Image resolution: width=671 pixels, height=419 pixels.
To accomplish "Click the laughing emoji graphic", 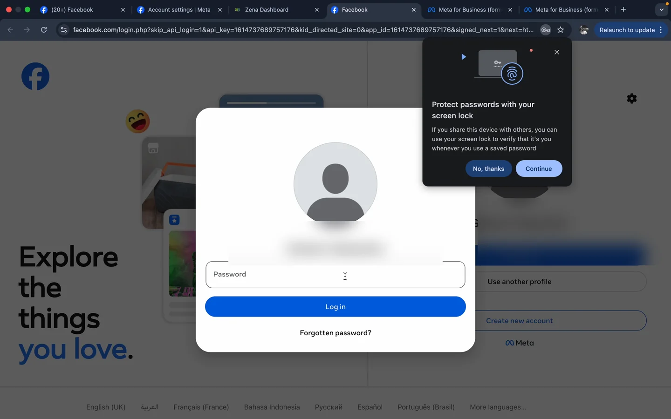I will [138, 121].
